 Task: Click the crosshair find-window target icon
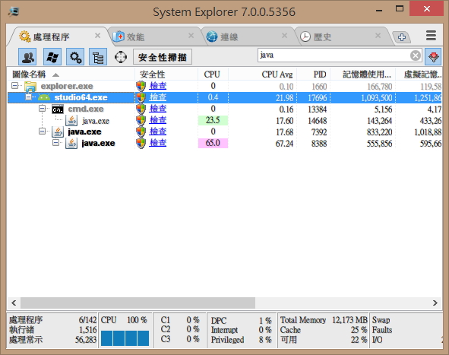[121, 57]
